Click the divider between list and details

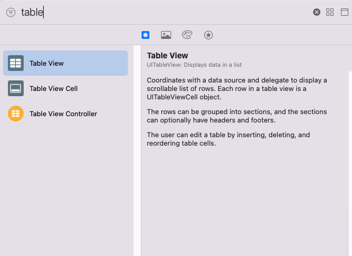tap(137, 150)
